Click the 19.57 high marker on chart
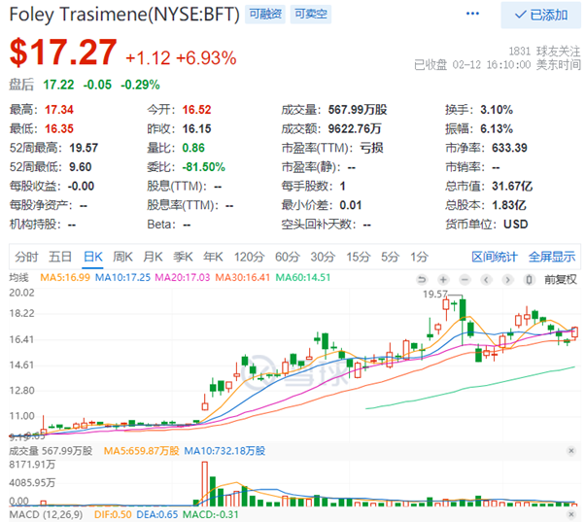586x522 pixels. click(x=435, y=295)
